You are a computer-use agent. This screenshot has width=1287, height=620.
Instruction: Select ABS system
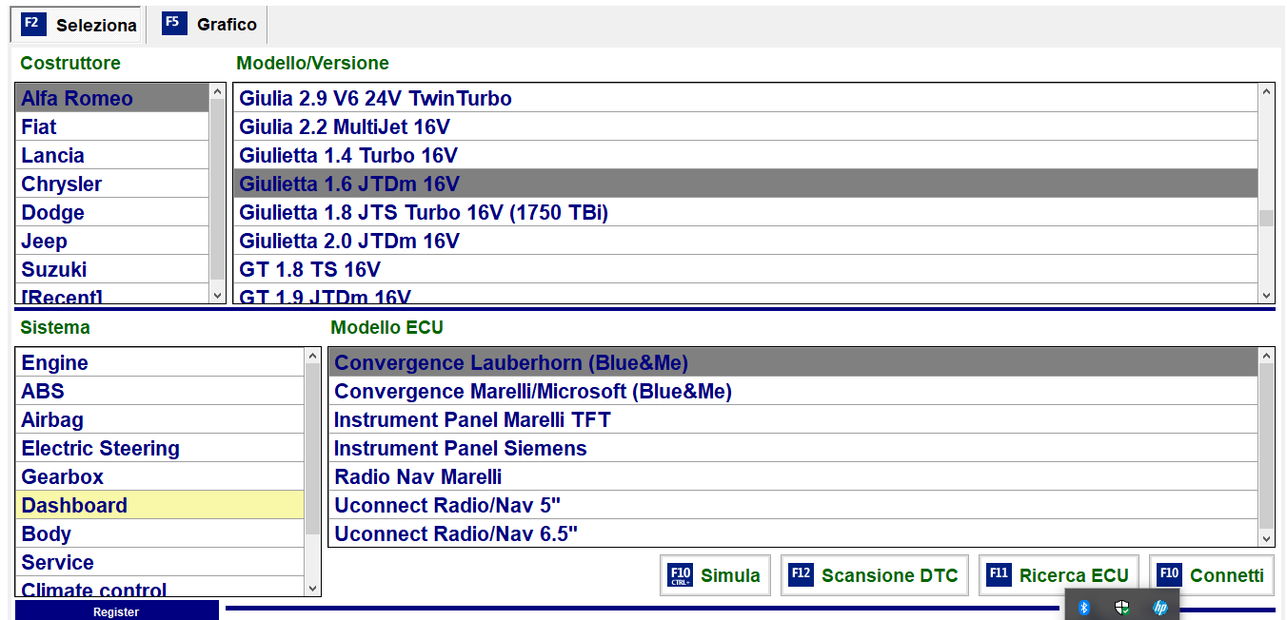point(160,391)
